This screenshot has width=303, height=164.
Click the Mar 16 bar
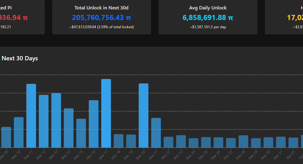tap(94, 124)
